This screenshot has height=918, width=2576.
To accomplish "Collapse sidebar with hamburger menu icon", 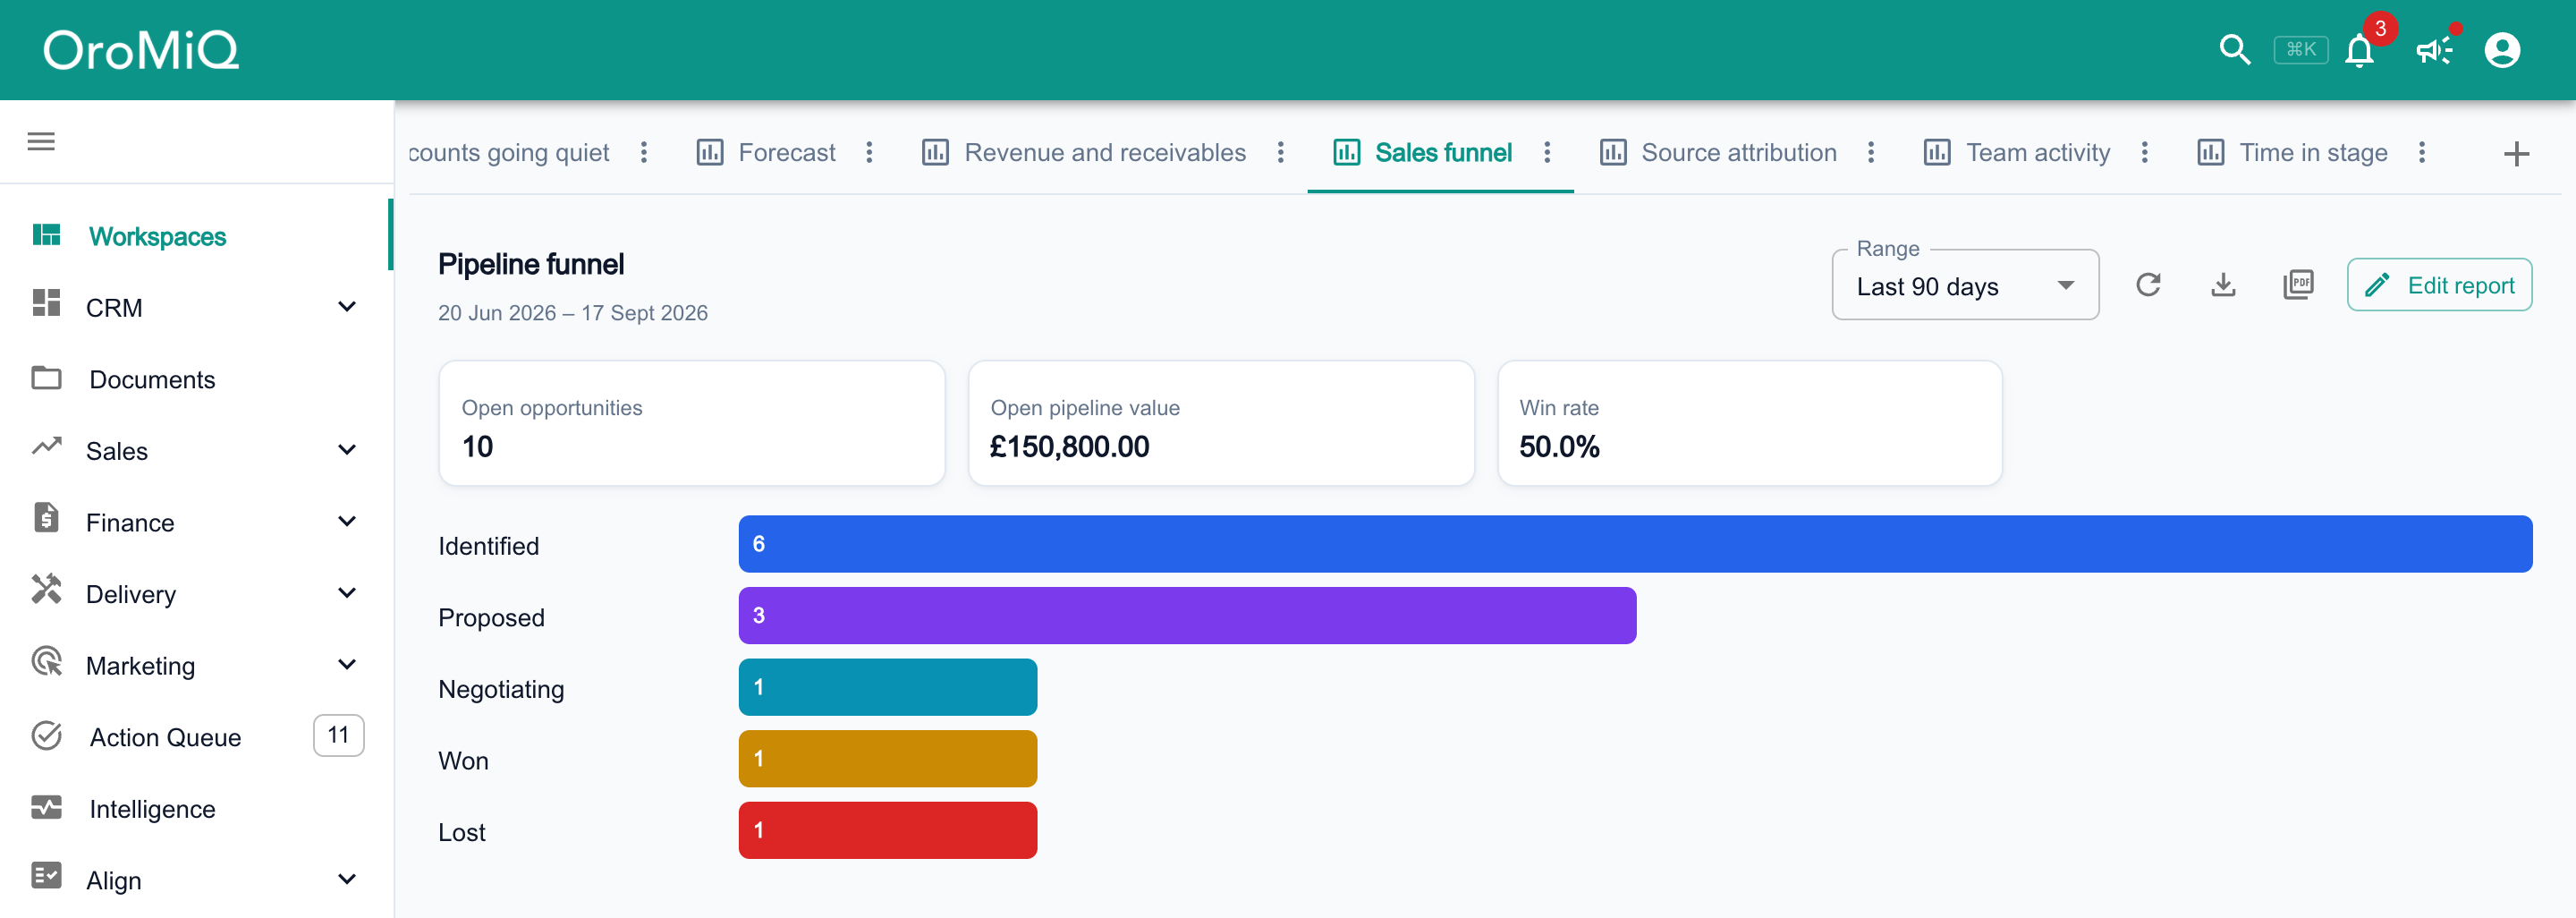I will pyautogui.click(x=41, y=142).
